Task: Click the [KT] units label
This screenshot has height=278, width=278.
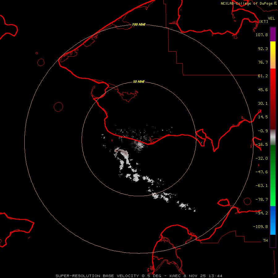Action: (264, 21)
